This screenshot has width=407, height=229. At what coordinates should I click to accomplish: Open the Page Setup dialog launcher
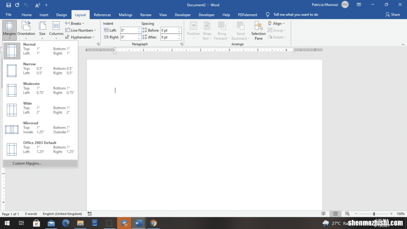[x=98, y=44]
